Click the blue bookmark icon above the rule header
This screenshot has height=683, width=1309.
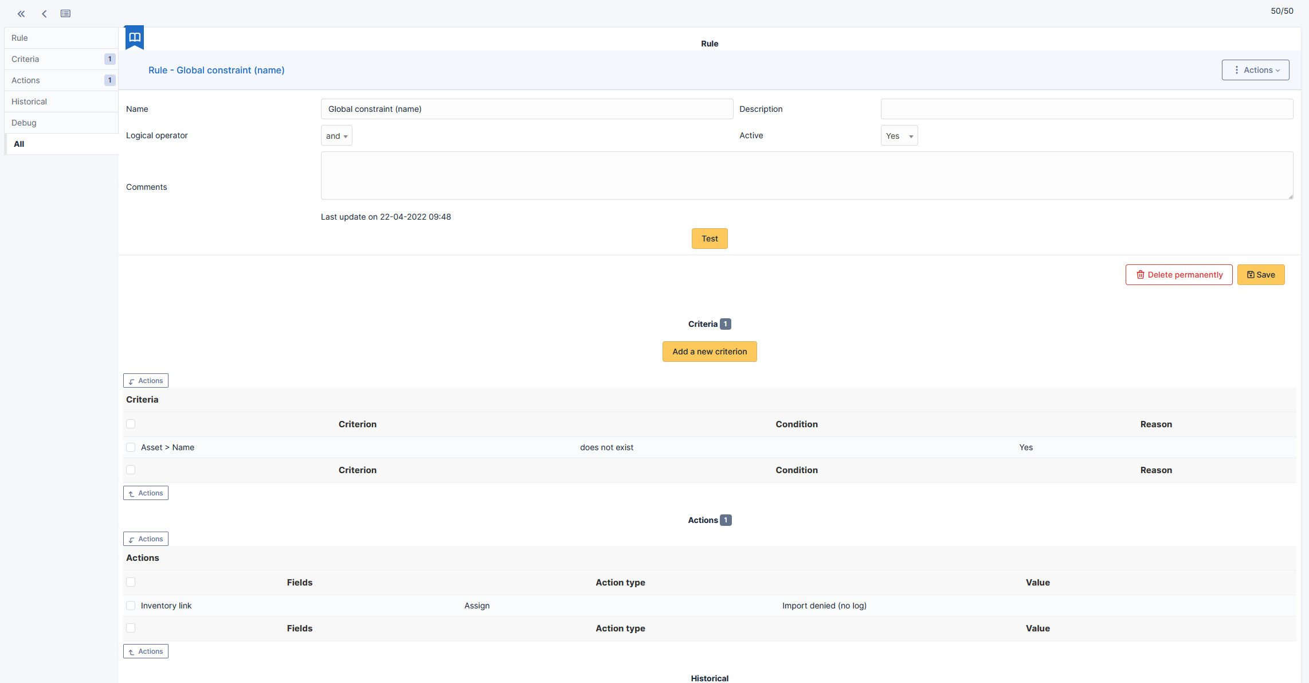[134, 37]
